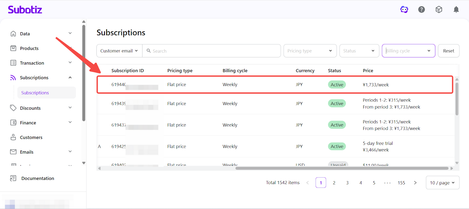Click the Emails envelope icon
This screenshot has width=469, height=209.
point(13,152)
